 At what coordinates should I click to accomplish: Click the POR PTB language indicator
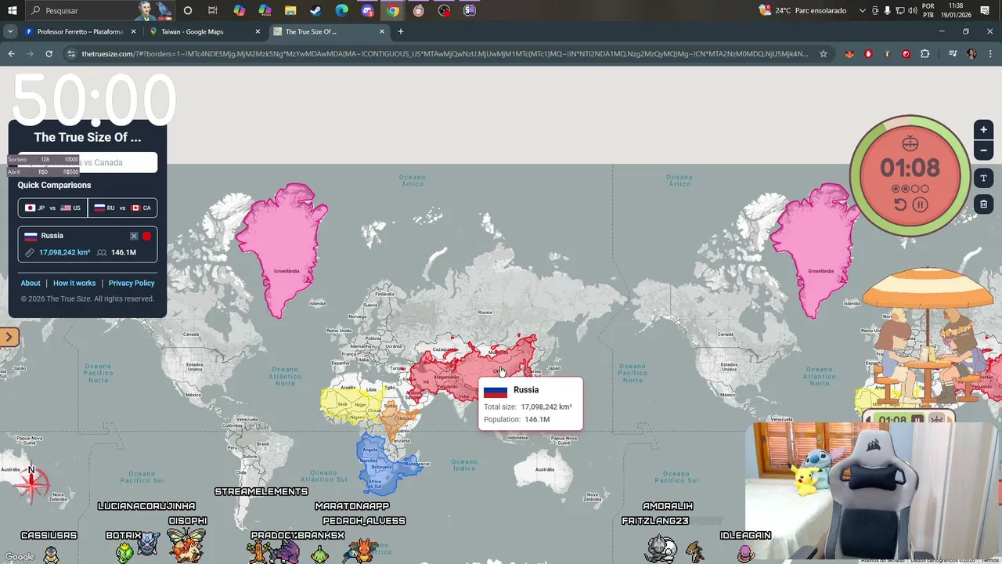coord(928,10)
